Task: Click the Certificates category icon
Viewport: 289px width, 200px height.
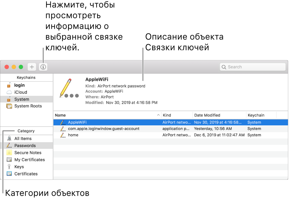Action: pyautogui.click(x=9, y=173)
